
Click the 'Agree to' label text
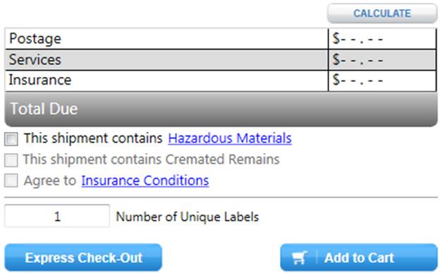click(50, 181)
